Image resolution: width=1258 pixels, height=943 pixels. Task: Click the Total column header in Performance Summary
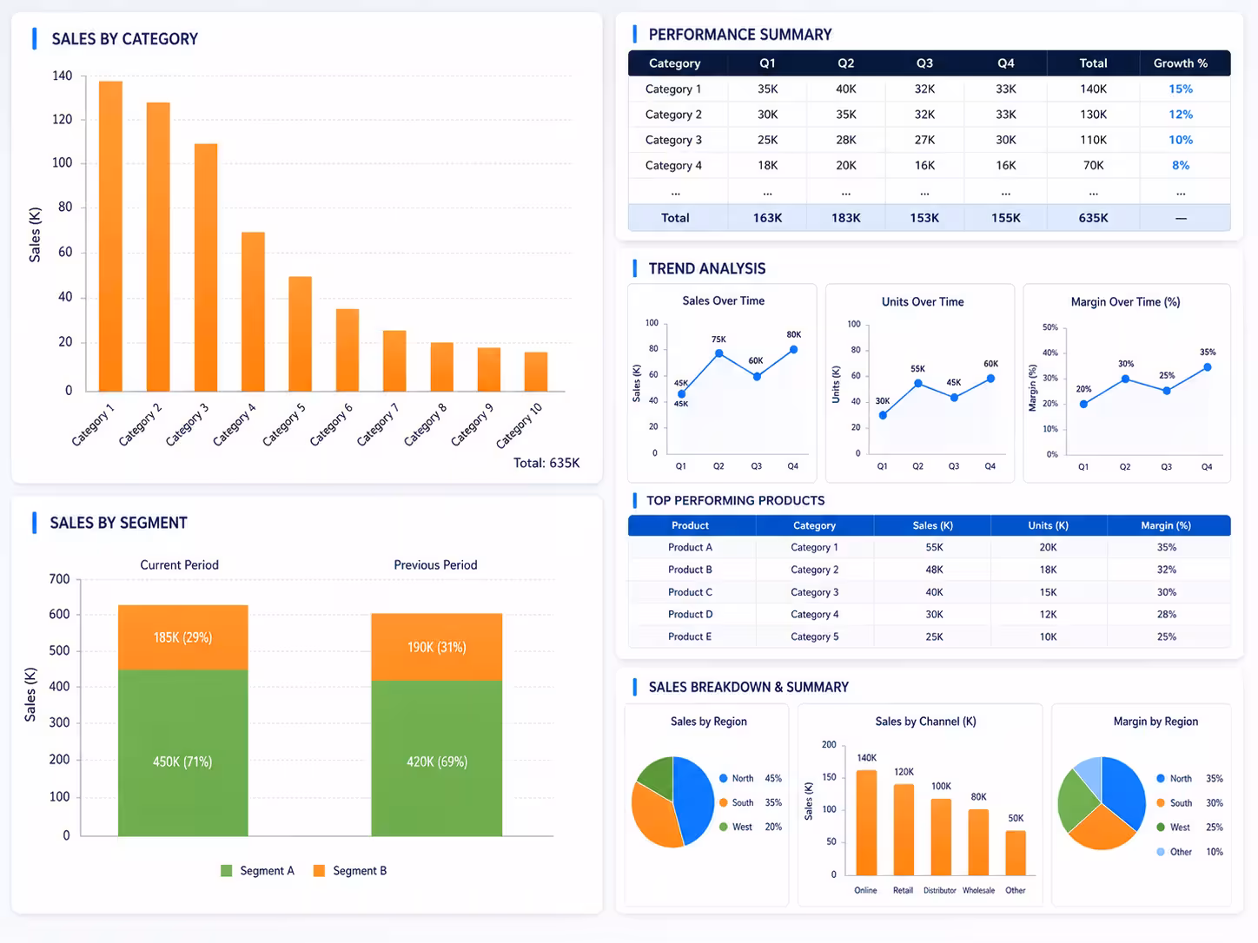[x=1093, y=63]
